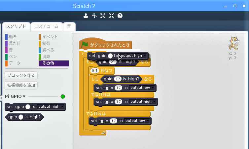Click the inner でなければ else label
249x149 pixels.
pos(101,94)
